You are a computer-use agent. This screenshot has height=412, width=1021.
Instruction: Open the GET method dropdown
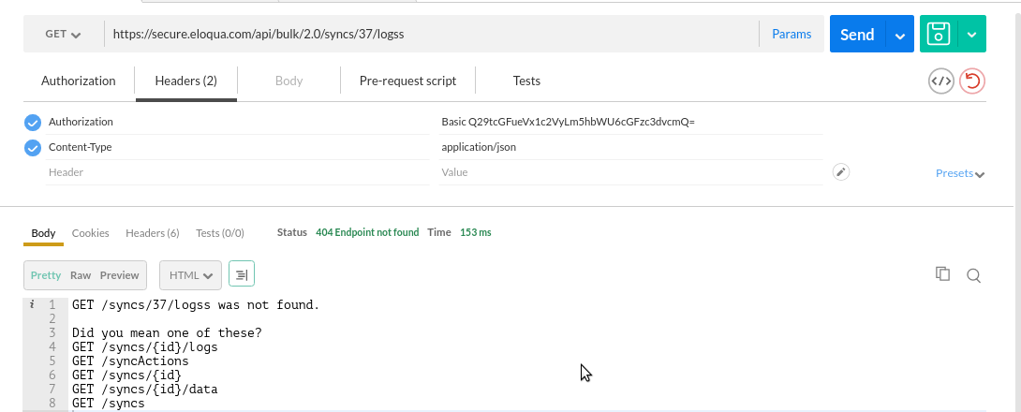(x=63, y=35)
